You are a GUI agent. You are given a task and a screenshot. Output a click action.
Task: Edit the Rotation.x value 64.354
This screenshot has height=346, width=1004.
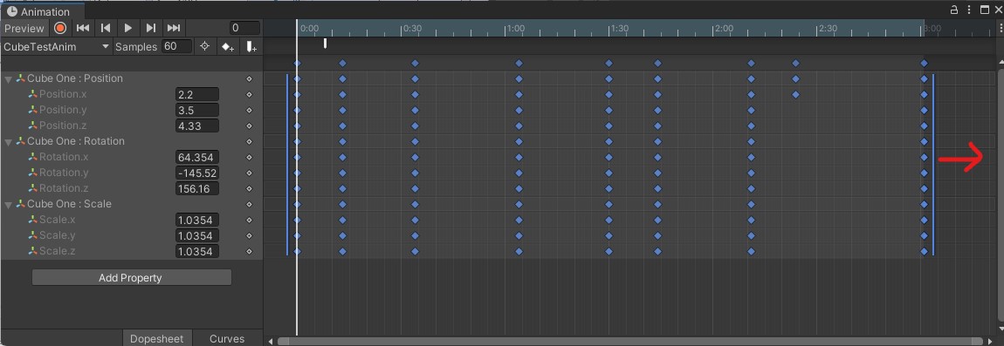tap(197, 158)
